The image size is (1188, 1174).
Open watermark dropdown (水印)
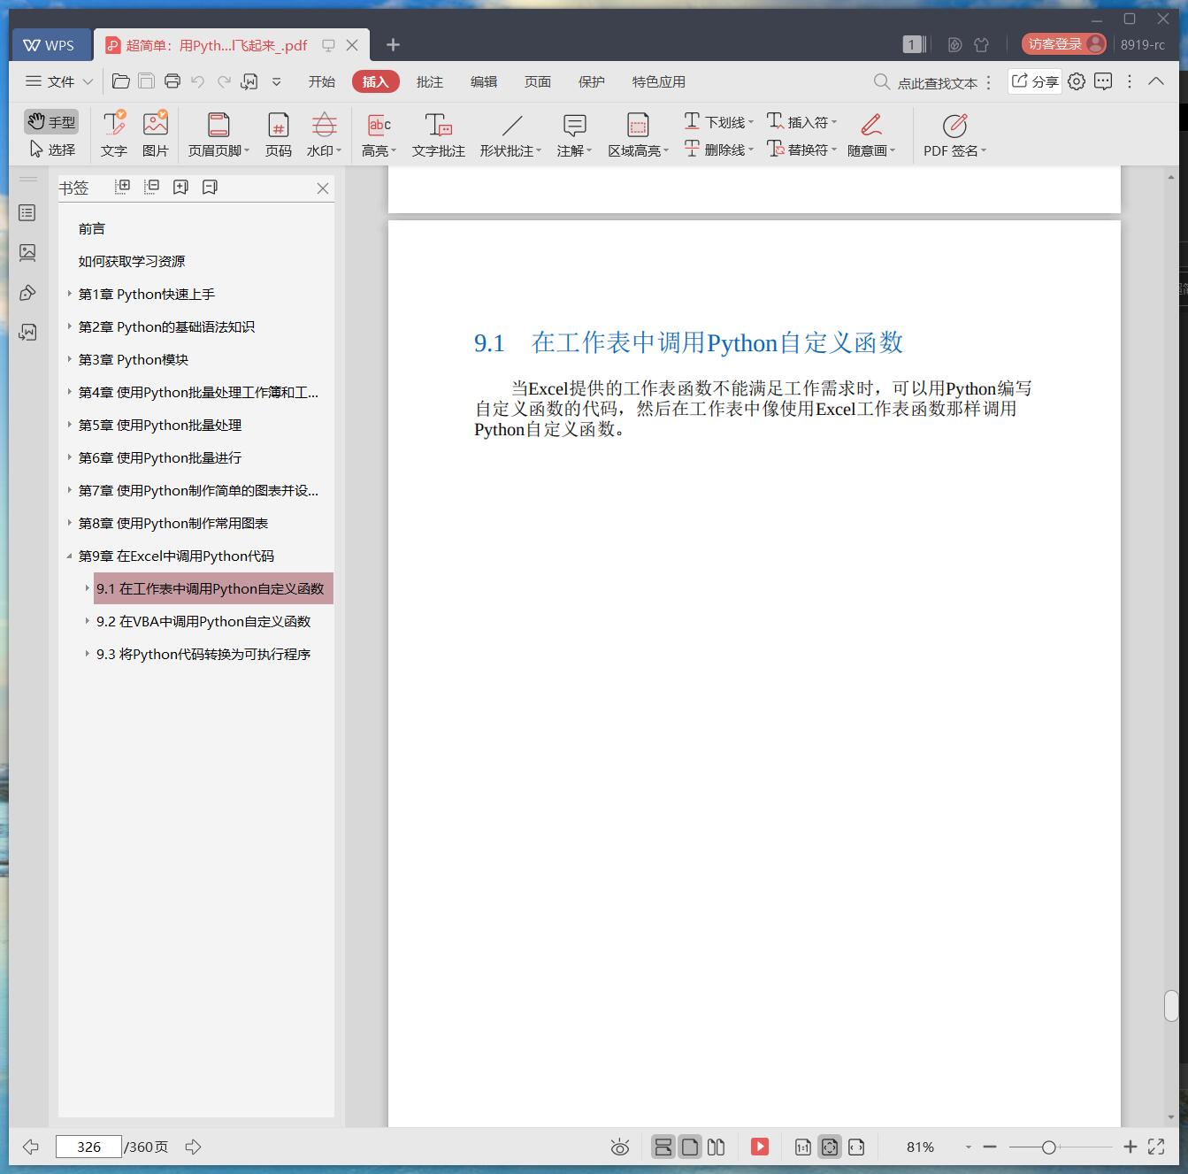click(324, 134)
